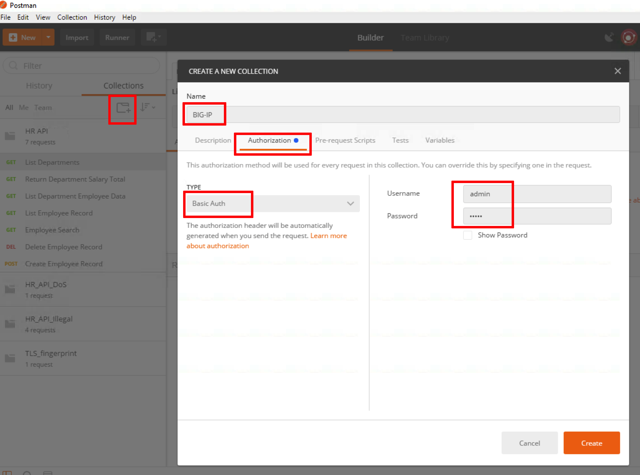Click the collection Name input field
The image size is (640, 475).
[403, 115]
